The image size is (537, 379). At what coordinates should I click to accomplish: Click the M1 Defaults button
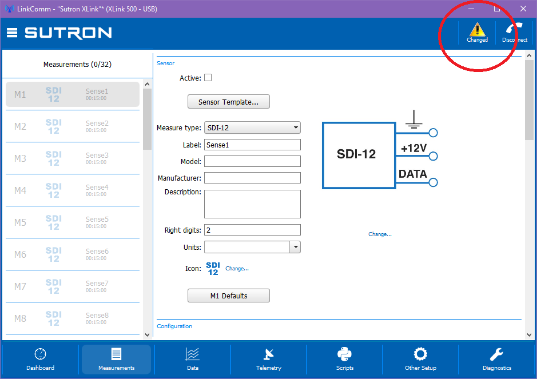point(228,296)
